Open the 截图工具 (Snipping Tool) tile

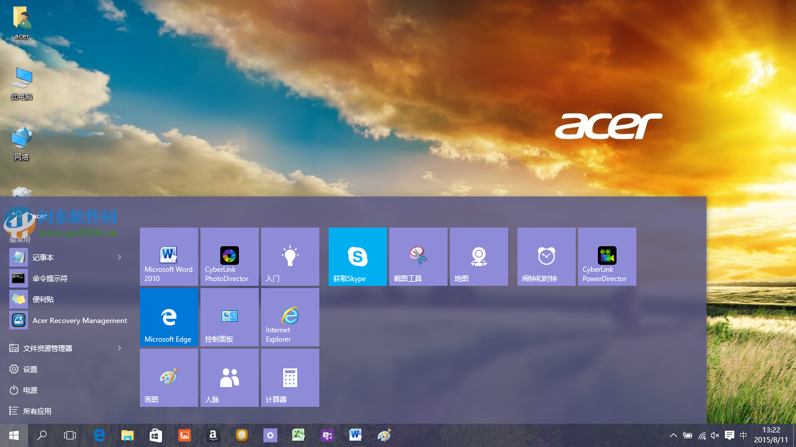pos(418,257)
